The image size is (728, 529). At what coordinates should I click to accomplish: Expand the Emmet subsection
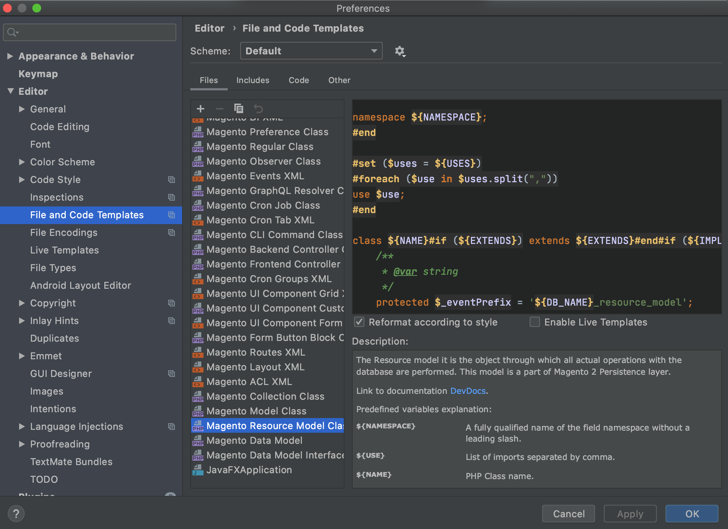click(x=22, y=356)
